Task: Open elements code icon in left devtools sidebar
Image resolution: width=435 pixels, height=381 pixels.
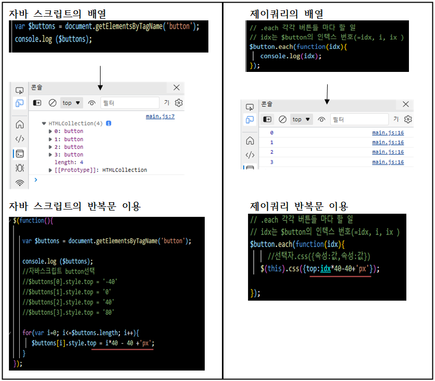Action: 20,139
